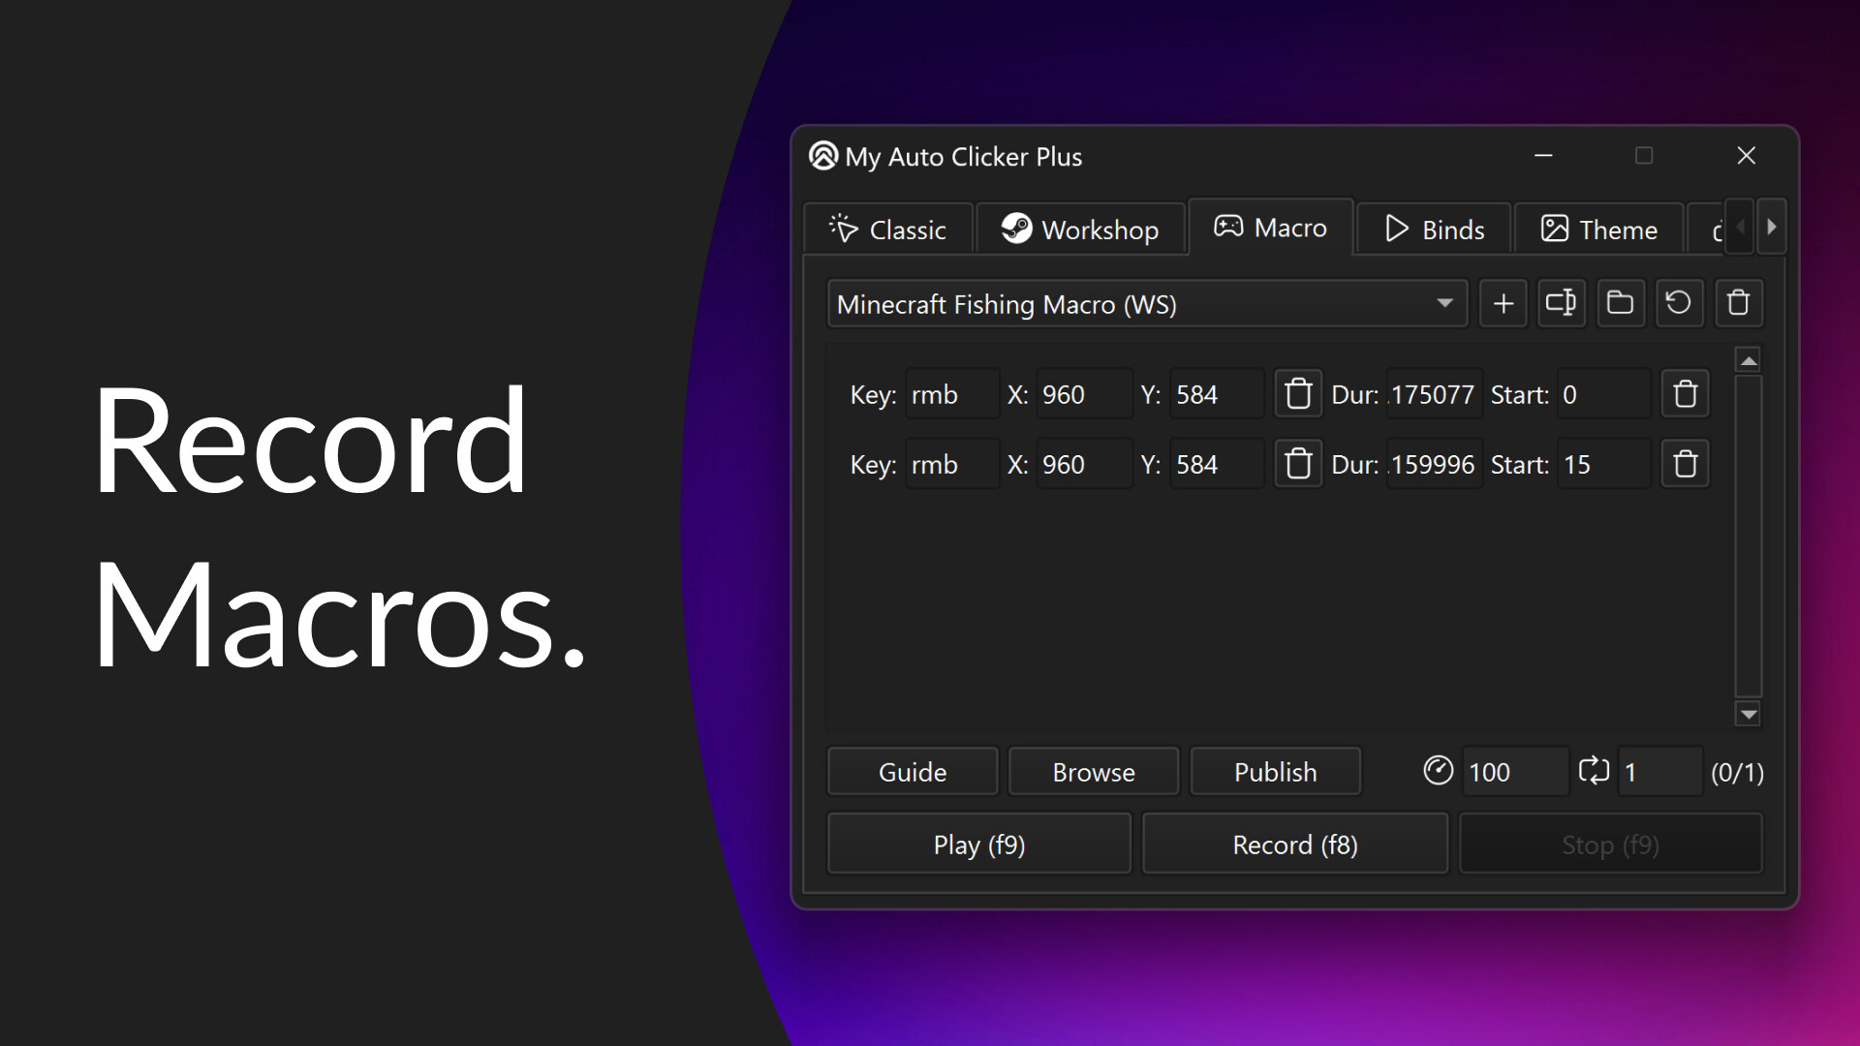
Task: Click the Stop (f9) button
Action: pos(1611,845)
